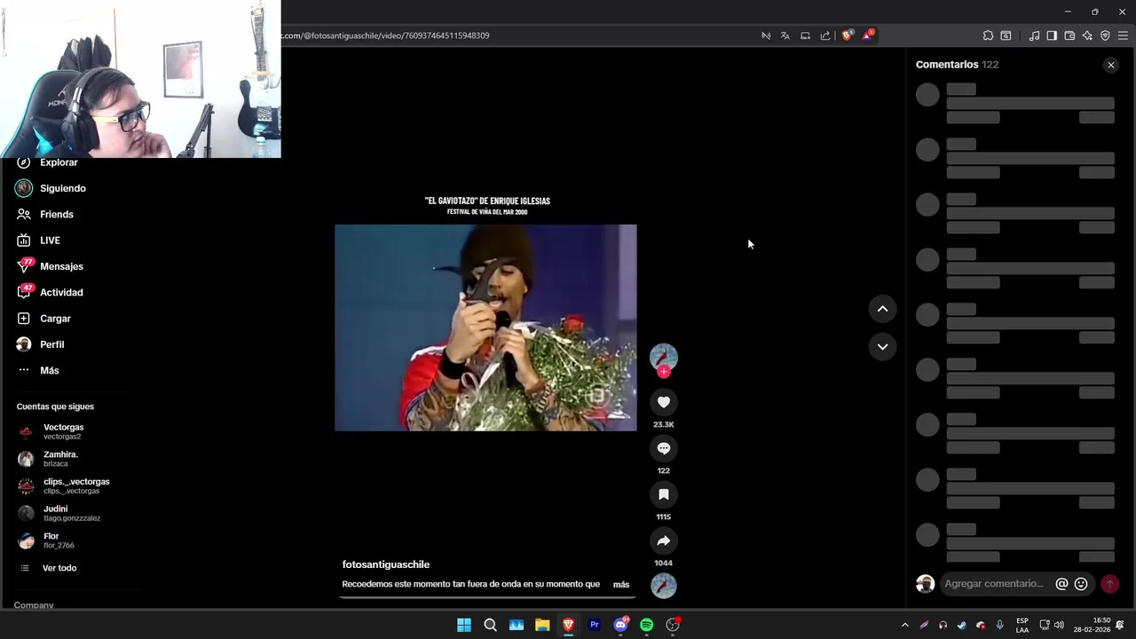1136x639 pixels.
Task: Go to previous video with up chevron
Action: tap(882, 309)
